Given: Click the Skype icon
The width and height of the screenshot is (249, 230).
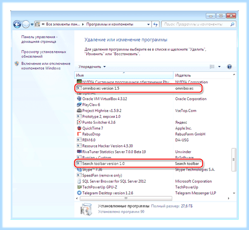Looking at the screenshot, I should click(x=79, y=169).
